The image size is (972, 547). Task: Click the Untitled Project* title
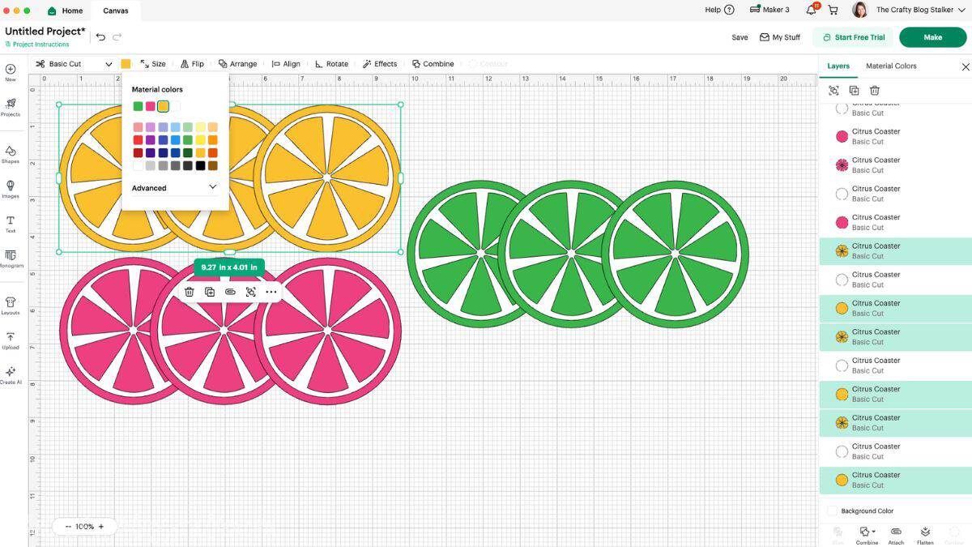[45, 32]
